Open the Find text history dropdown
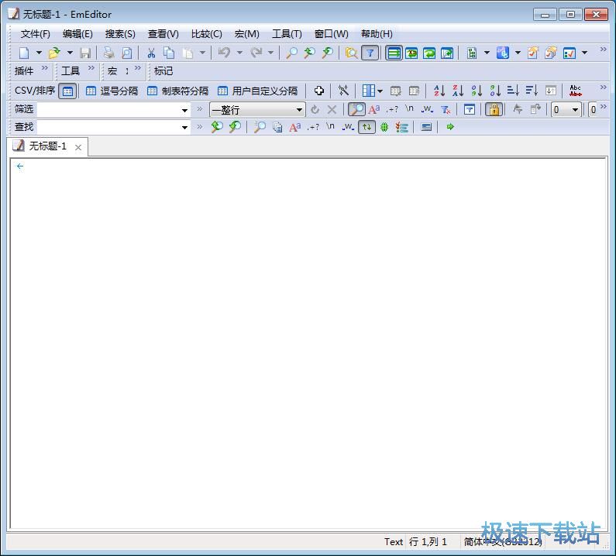The height and width of the screenshot is (556, 616). coord(184,127)
